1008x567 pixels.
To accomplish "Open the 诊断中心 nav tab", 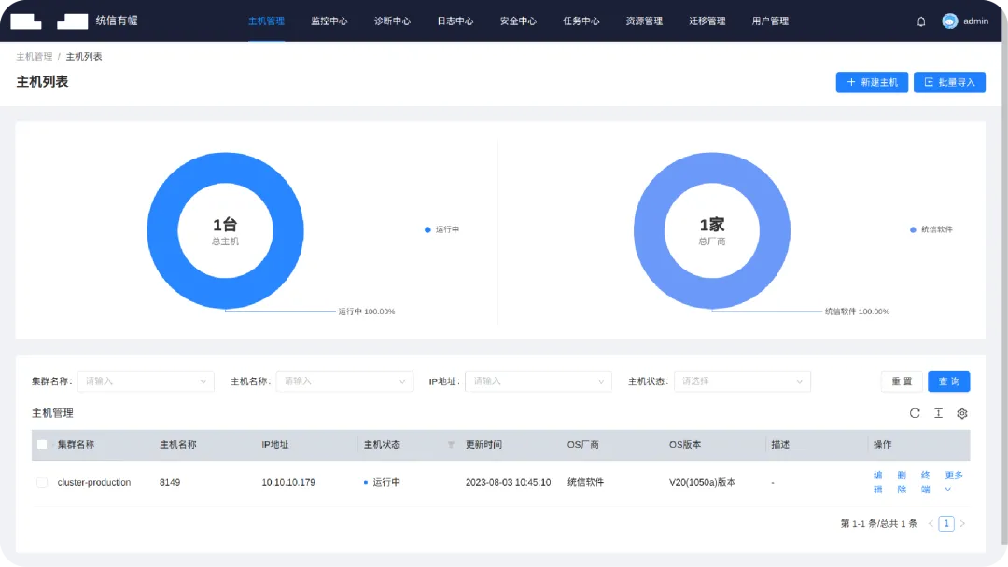I will [392, 21].
